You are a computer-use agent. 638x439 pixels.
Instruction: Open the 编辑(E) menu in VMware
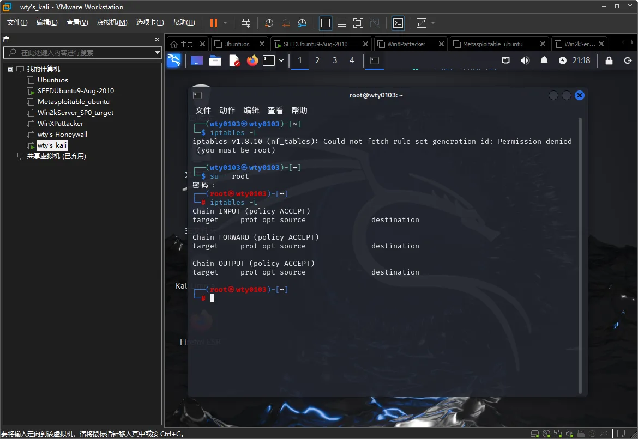coord(47,22)
